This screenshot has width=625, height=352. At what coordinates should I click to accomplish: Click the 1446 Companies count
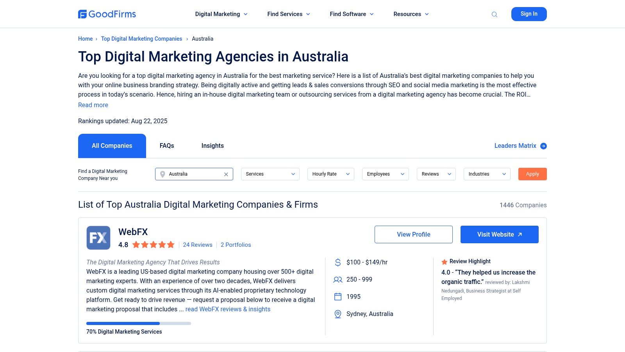(523, 205)
